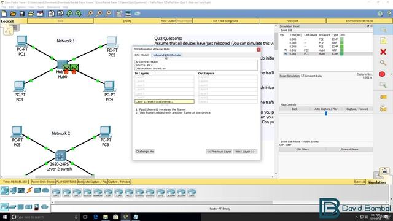The image size is (393, 221).
Task: Toggle the Constant Delay checkbox
Action: [x=303, y=76]
